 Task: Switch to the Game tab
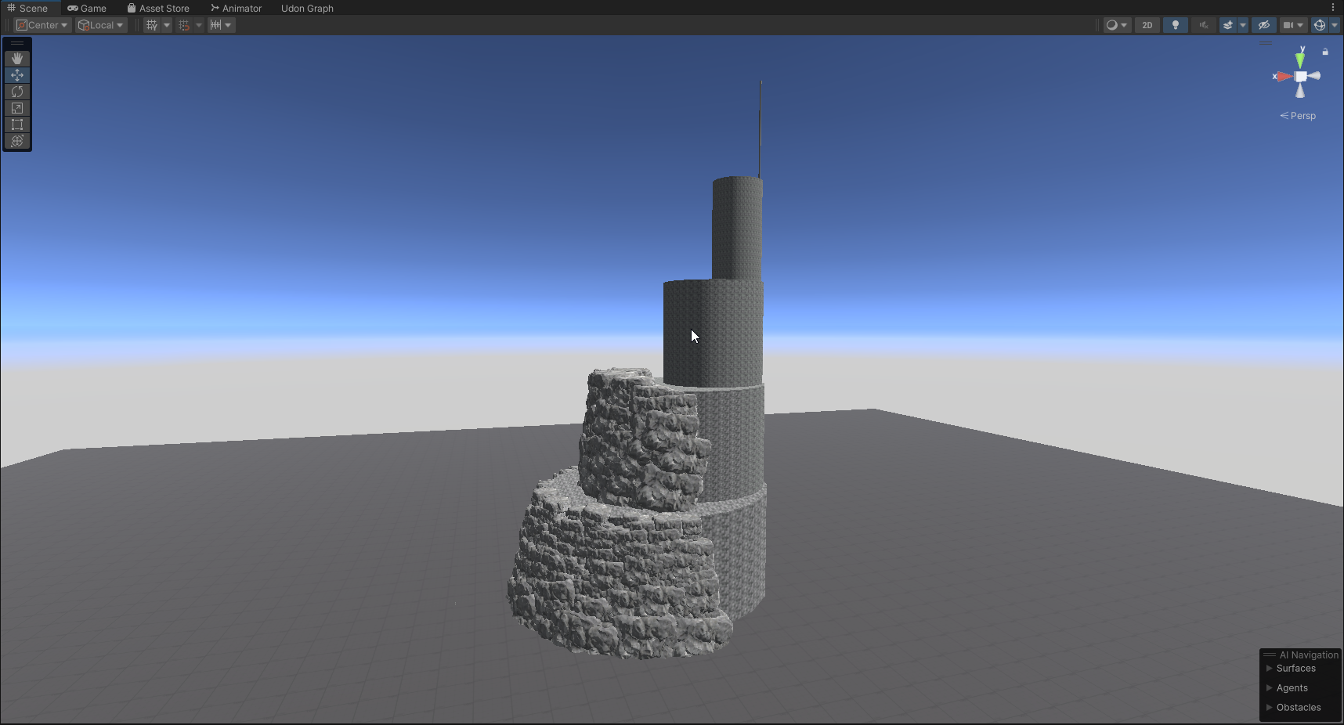pyautogui.click(x=87, y=8)
